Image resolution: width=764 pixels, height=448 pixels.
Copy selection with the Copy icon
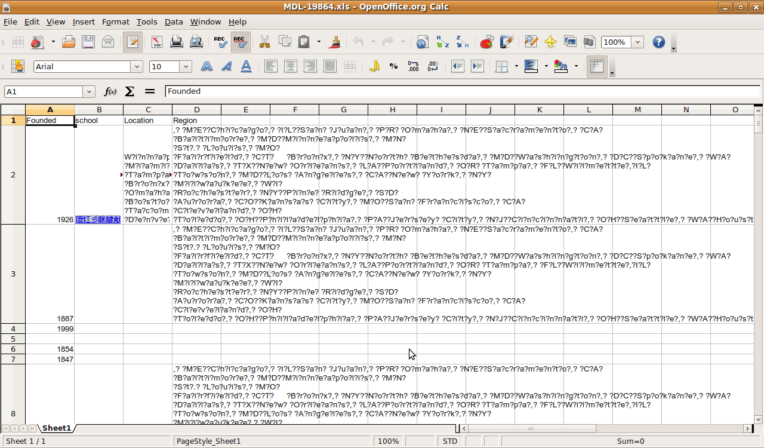pos(285,42)
